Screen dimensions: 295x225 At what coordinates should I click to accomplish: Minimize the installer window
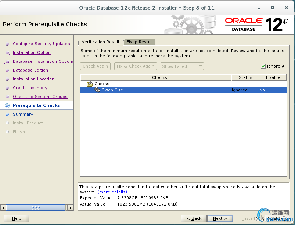[x=259, y=8]
